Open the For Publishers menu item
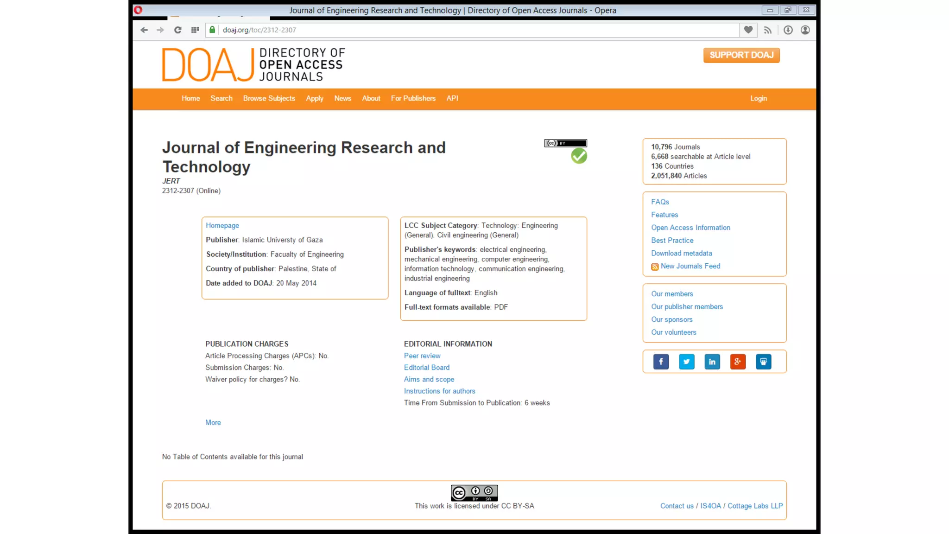The image size is (949, 534). pos(413,98)
